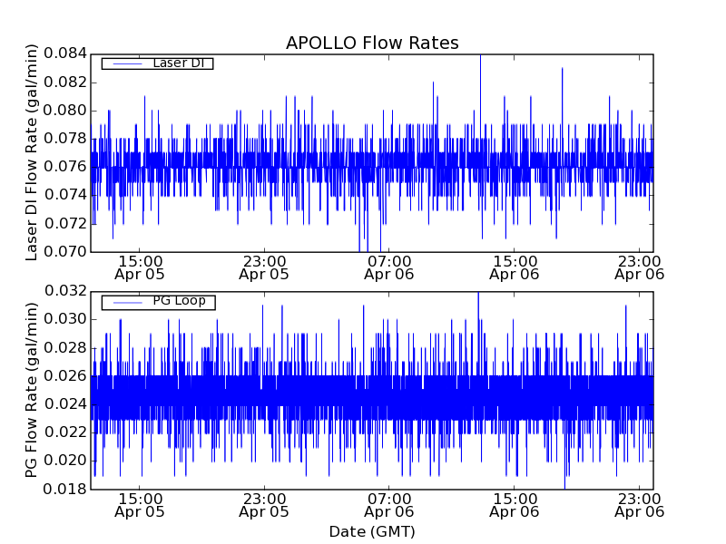This screenshot has height=544, width=726.
Task: Click the 0.022 y-axis tick label
Action: pyautogui.click(x=65, y=432)
